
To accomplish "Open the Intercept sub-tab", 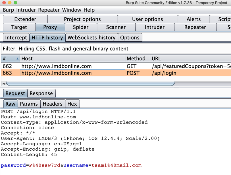I will click(x=16, y=38).
